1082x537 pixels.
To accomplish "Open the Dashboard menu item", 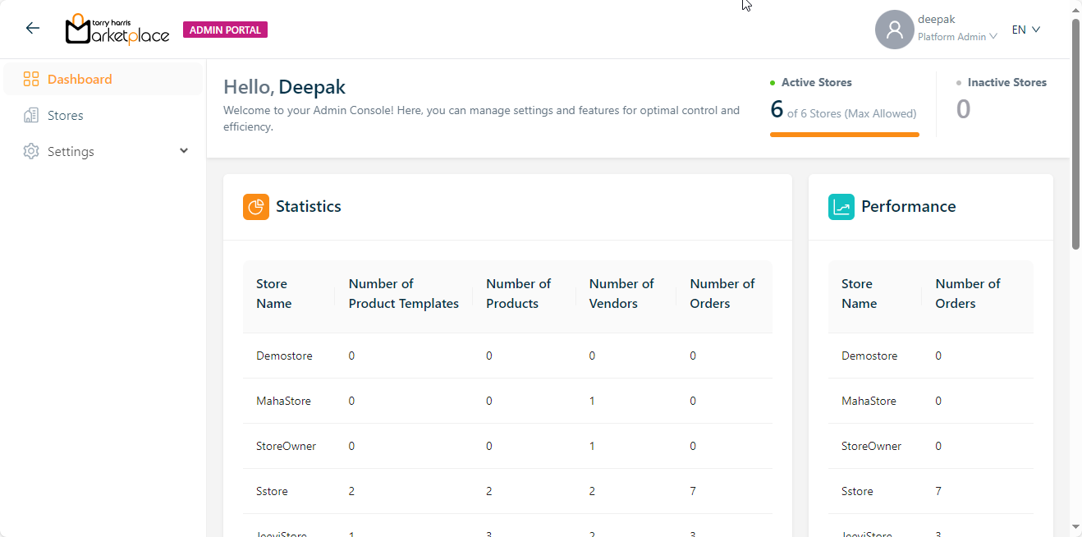I will point(80,80).
